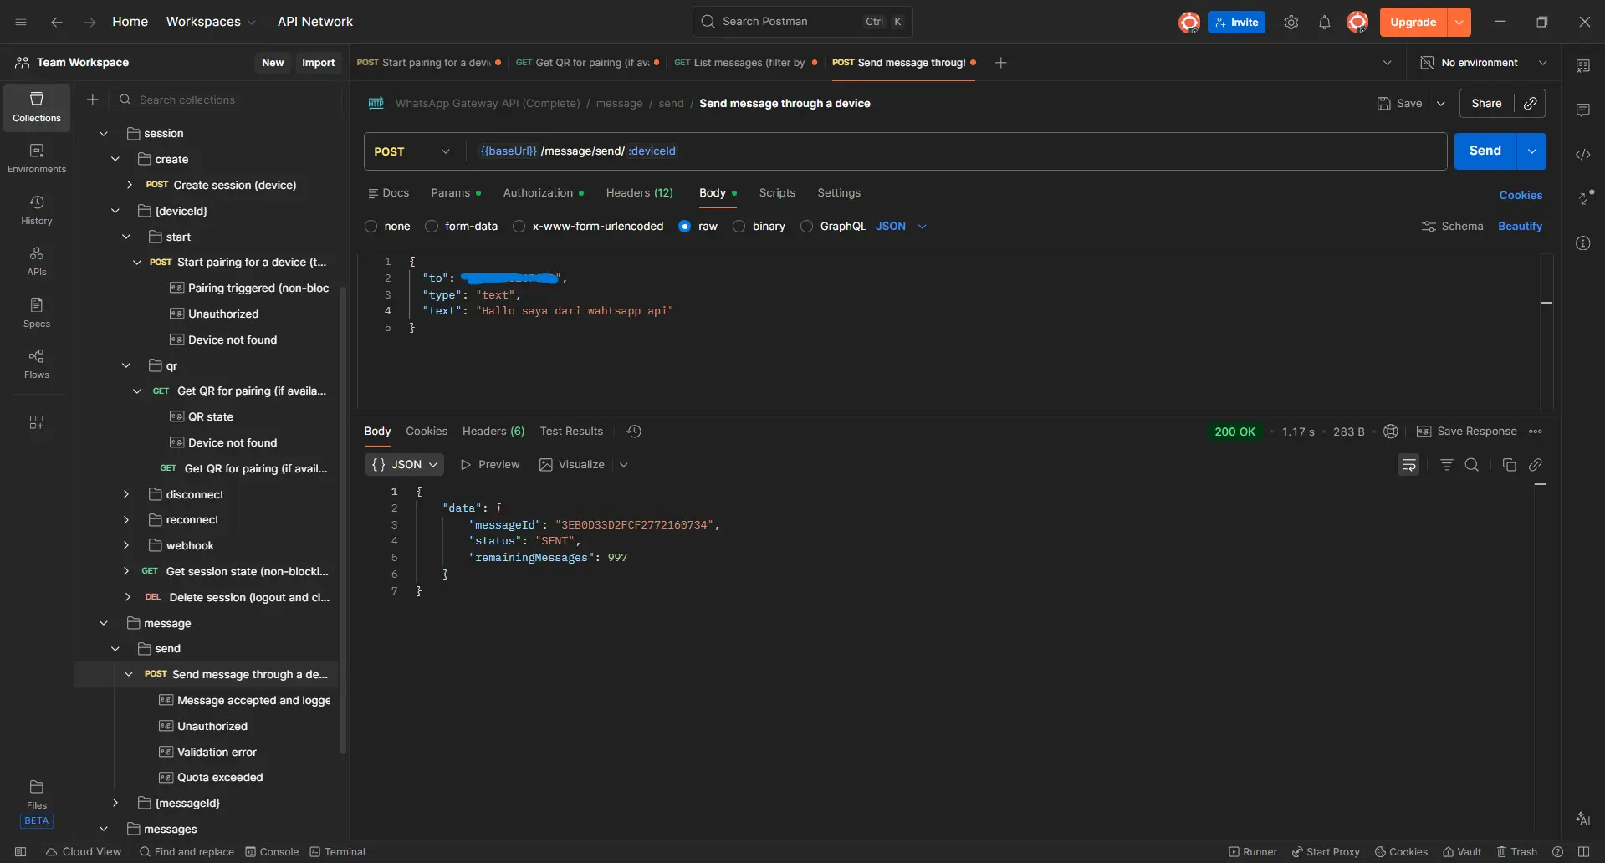Open response history clock icon
The image size is (1605, 863).
634,431
